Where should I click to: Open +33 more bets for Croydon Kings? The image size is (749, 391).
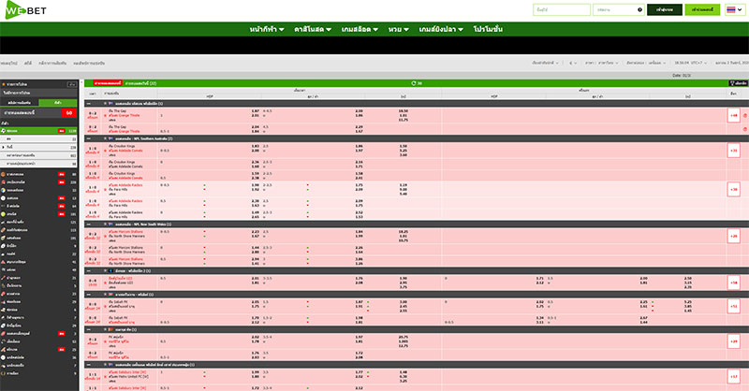(x=733, y=151)
